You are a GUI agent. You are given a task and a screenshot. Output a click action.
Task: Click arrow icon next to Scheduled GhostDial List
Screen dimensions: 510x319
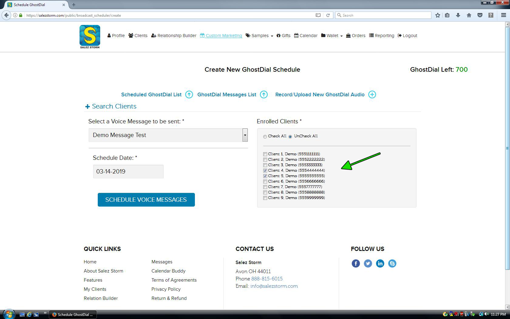tap(189, 94)
